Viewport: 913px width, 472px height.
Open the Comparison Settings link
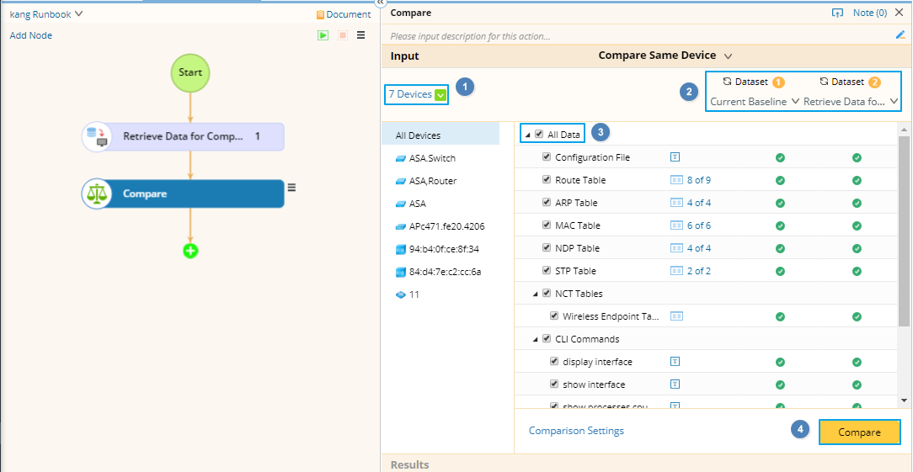pos(576,431)
